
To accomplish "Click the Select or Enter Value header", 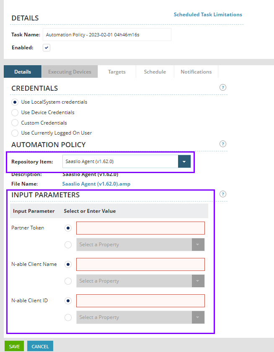I will (90, 211).
